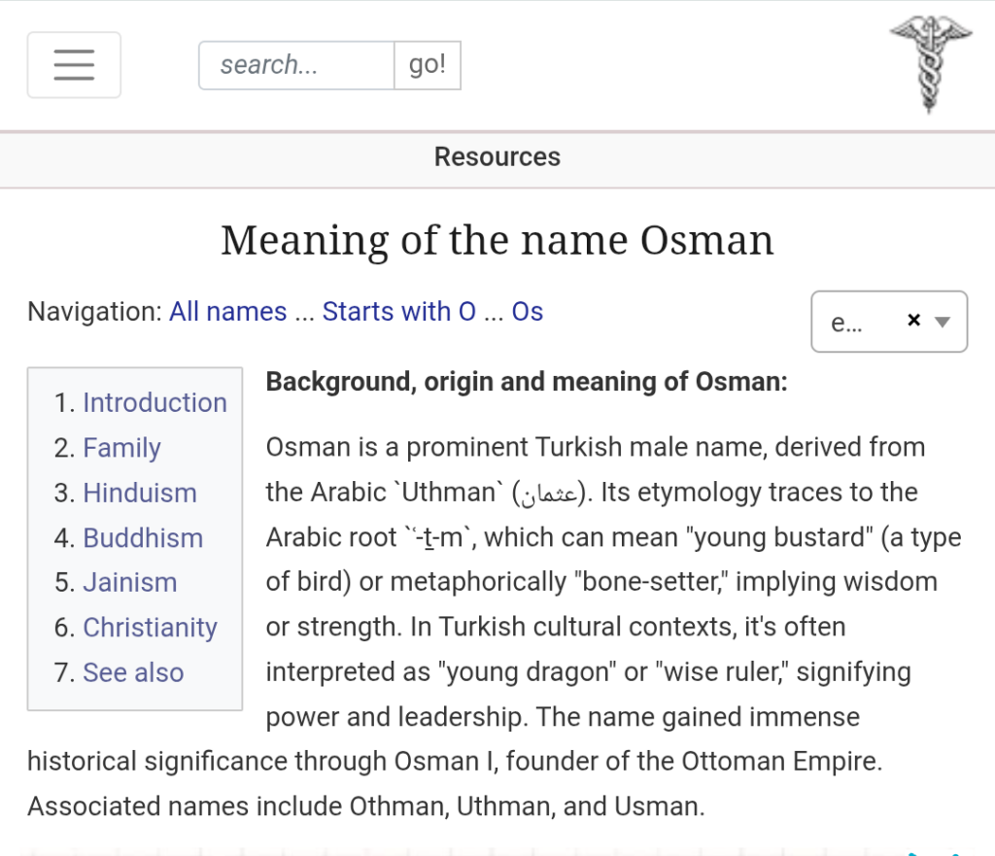Expand the language dropdown arrow
The width and height of the screenshot is (995, 856).
(942, 322)
